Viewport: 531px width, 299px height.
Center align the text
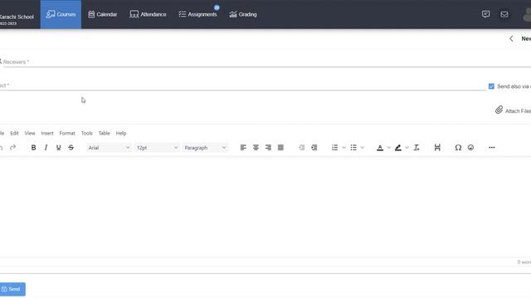[256, 148]
